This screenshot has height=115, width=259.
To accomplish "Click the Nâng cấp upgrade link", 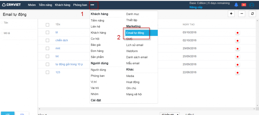I will coord(195,7).
